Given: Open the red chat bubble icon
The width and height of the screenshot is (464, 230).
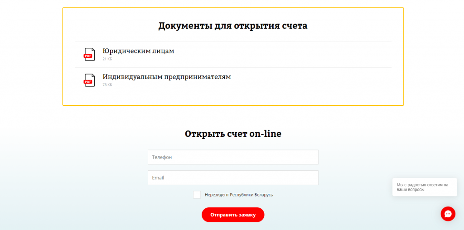Looking at the screenshot, I should click(x=448, y=214).
